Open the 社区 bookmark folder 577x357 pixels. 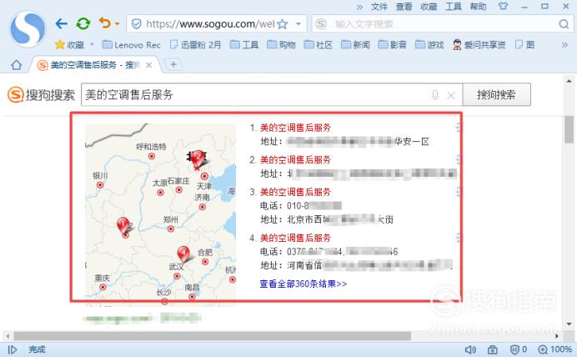click(x=319, y=45)
